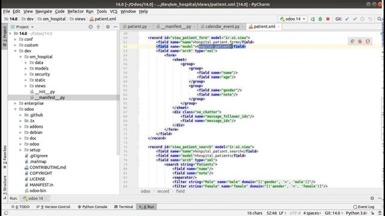
Task: Open the Tools menu
Action: pyautogui.click(x=102, y=11)
